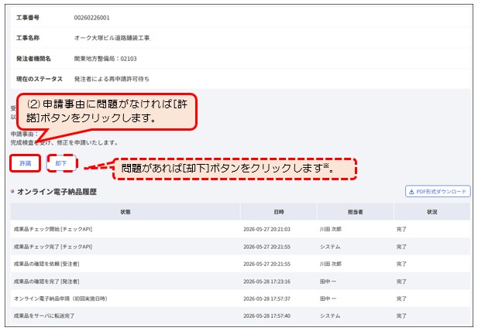The width and height of the screenshot is (478, 331).
Task: Click the 状態 column header
Action: click(x=126, y=212)
